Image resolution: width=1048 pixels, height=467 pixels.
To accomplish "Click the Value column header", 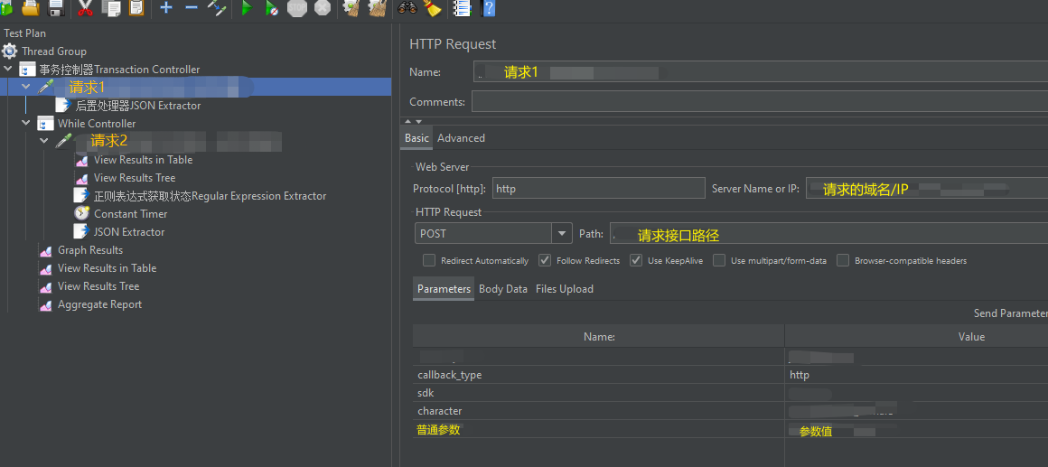I will [x=916, y=336].
